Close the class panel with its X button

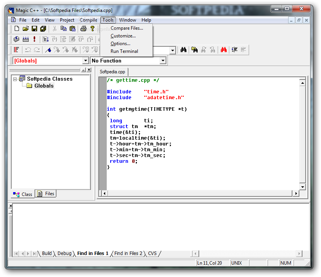pos(89,70)
